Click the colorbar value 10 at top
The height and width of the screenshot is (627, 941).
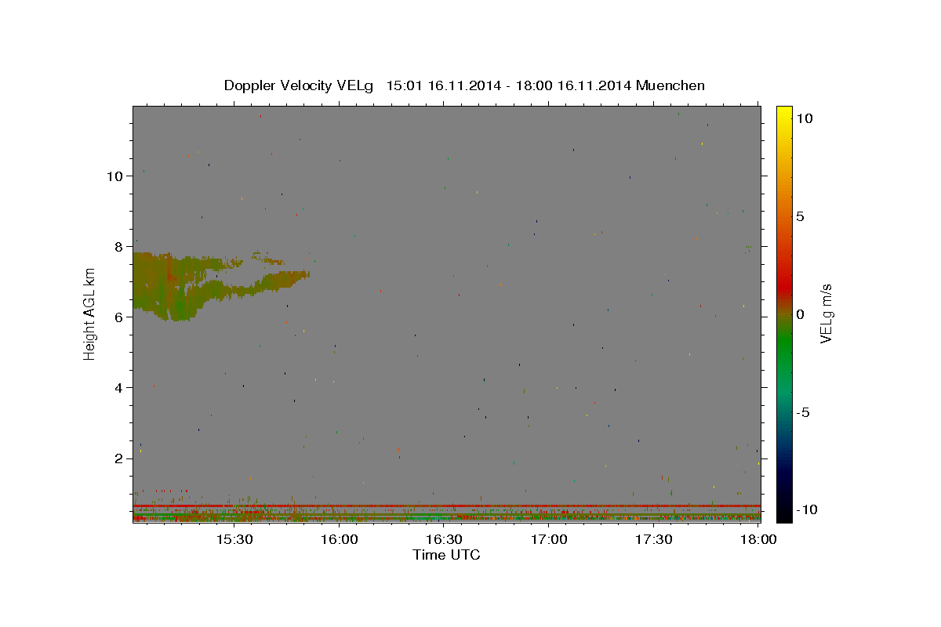click(805, 118)
